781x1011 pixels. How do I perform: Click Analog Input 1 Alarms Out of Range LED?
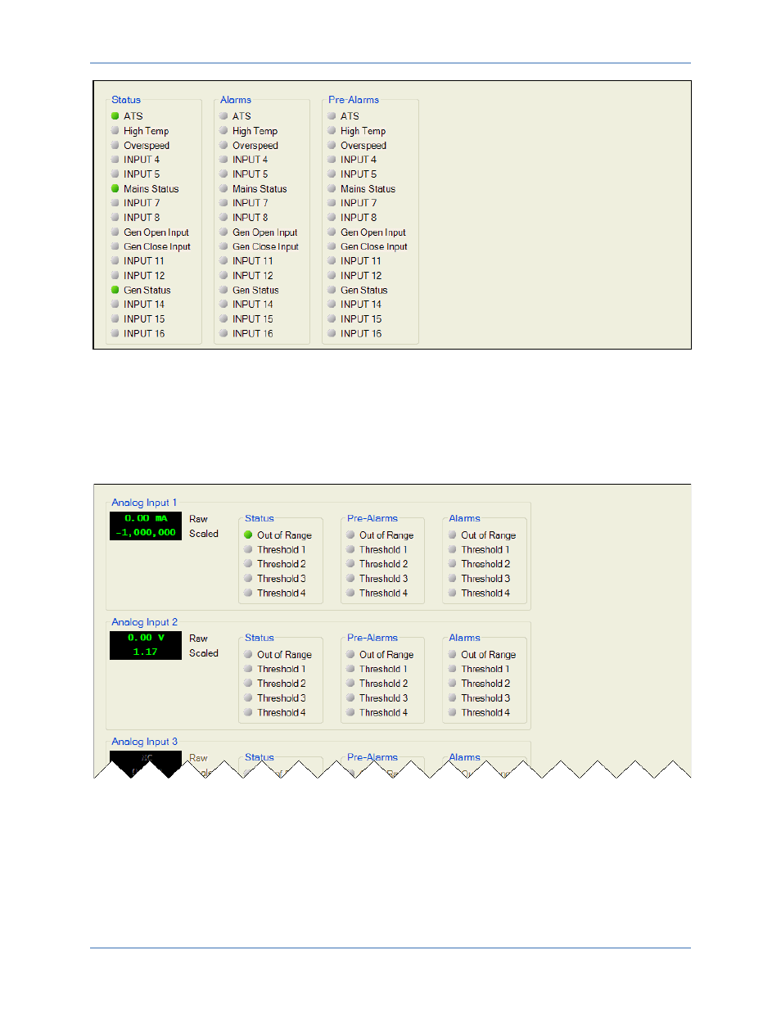pyautogui.click(x=452, y=535)
